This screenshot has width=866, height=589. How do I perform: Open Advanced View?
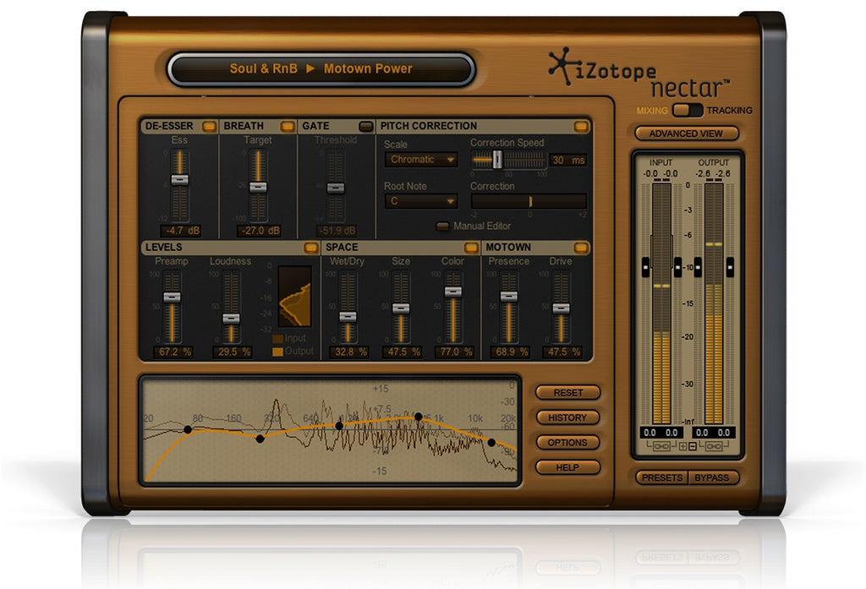point(686,134)
